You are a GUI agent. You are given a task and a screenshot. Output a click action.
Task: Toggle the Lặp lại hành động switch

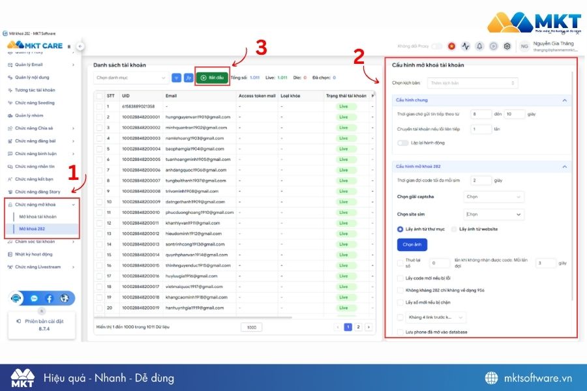coord(403,143)
